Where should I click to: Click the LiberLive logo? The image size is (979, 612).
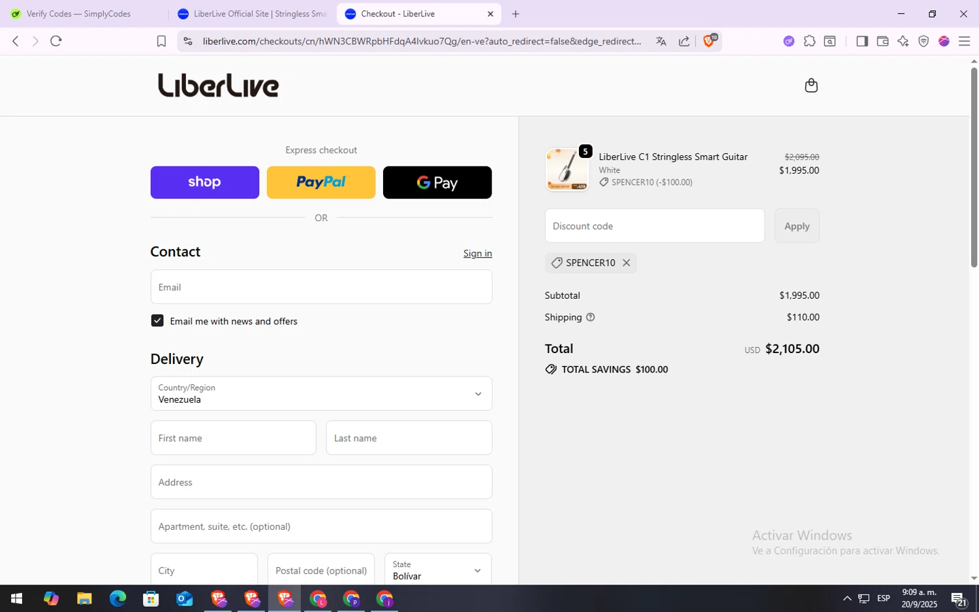pyautogui.click(x=218, y=85)
